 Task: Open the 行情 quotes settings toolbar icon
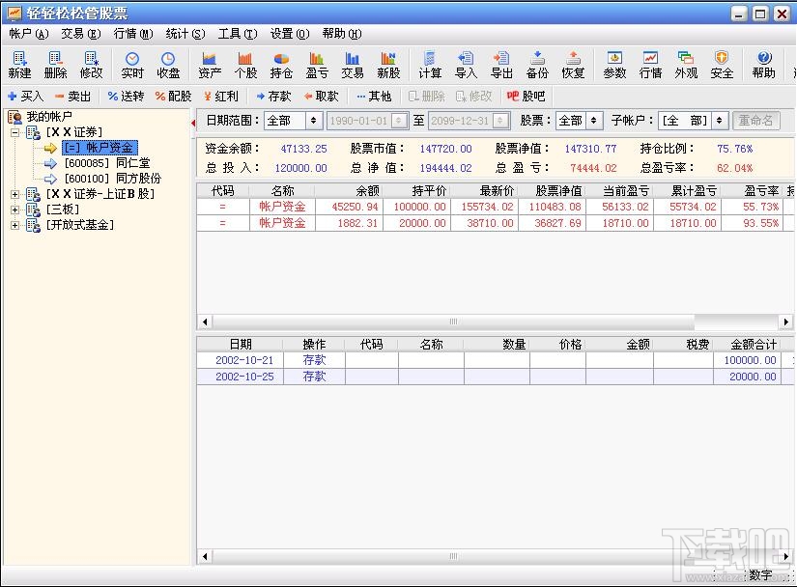click(650, 65)
